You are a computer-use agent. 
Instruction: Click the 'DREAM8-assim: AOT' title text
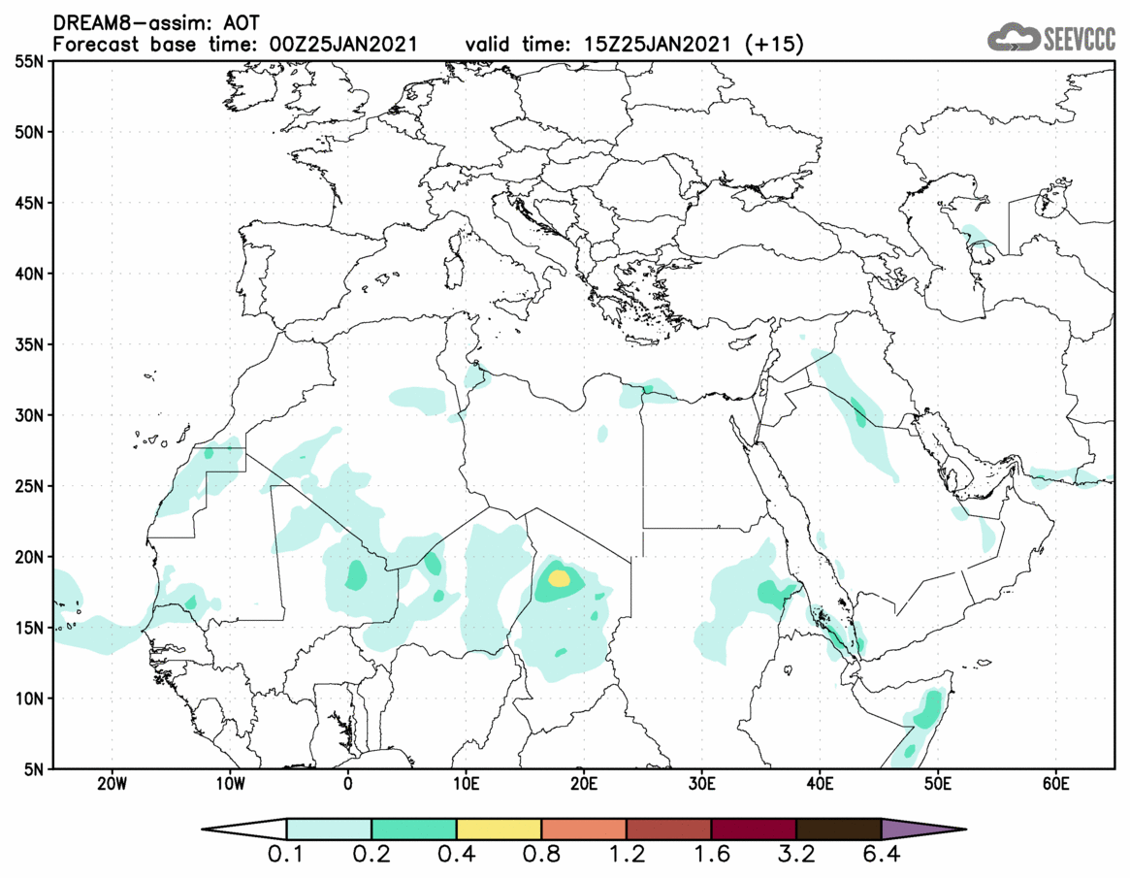point(156,22)
